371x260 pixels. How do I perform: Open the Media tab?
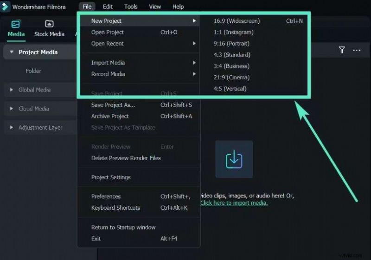point(16,29)
